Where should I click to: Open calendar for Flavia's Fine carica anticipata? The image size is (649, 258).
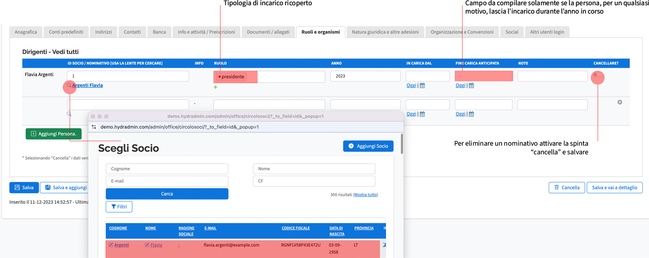tap(471, 85)
